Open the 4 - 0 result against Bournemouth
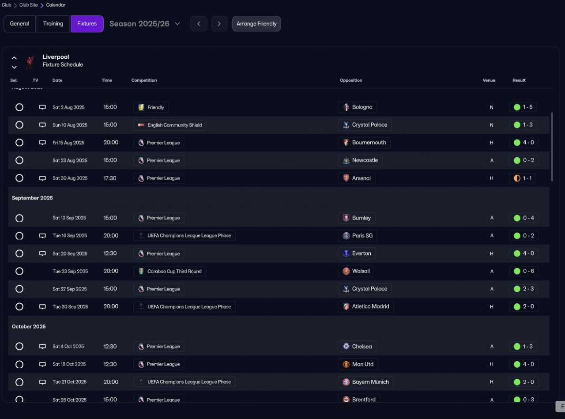The image size is (565, 419). point(524,143)
